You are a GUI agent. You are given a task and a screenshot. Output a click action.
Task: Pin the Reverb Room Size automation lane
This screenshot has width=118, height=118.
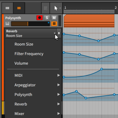[59, 33]
